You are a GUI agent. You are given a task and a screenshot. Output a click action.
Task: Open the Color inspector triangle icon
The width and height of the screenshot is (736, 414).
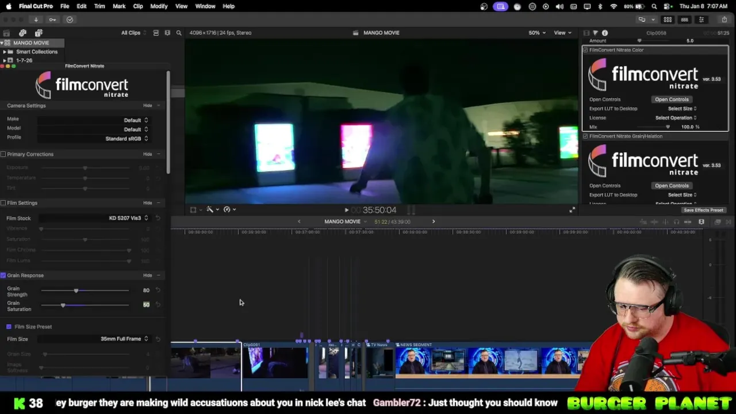(x=595, y=33)
